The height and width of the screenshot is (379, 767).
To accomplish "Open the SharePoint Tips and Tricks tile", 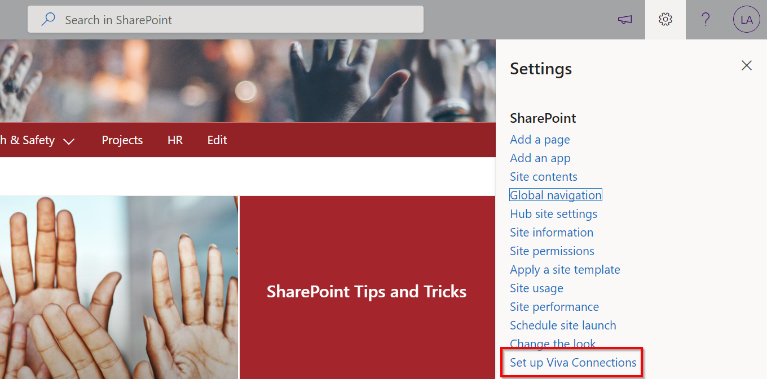I will pos(367,288).
